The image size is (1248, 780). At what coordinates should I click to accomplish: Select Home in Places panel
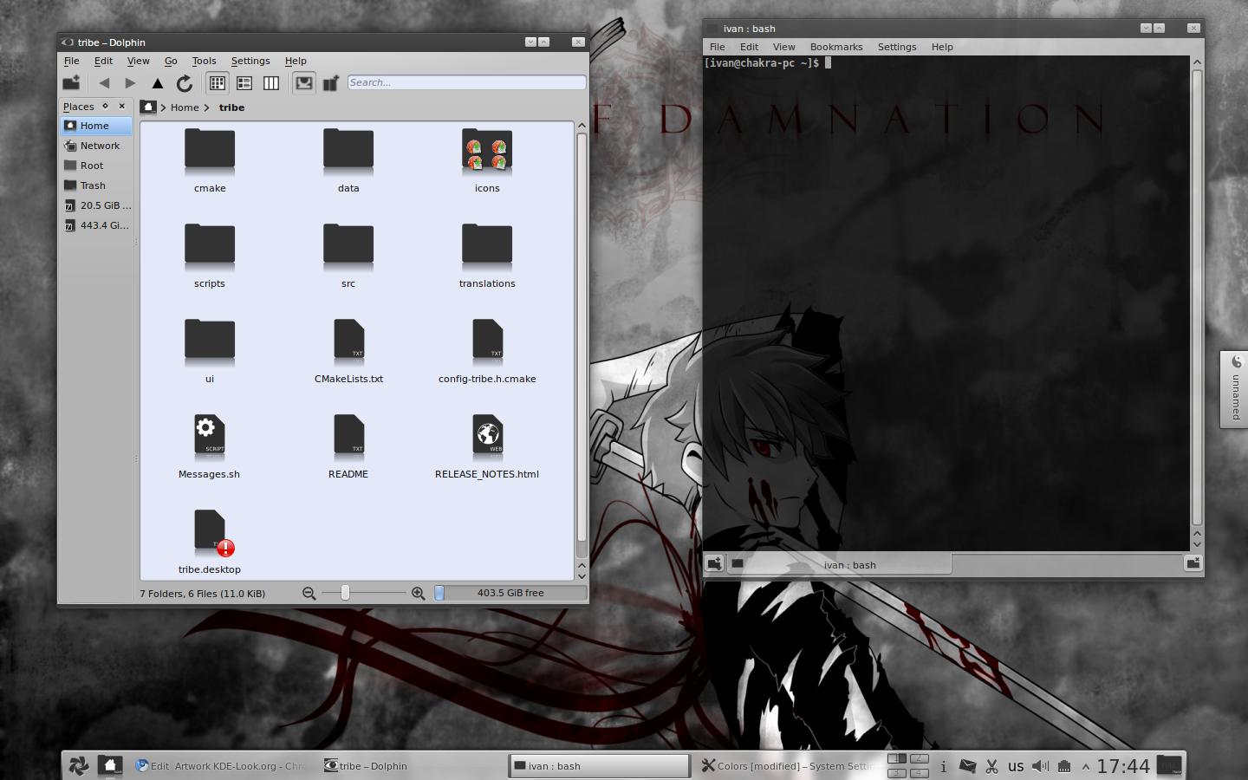(x=96, y=126)
